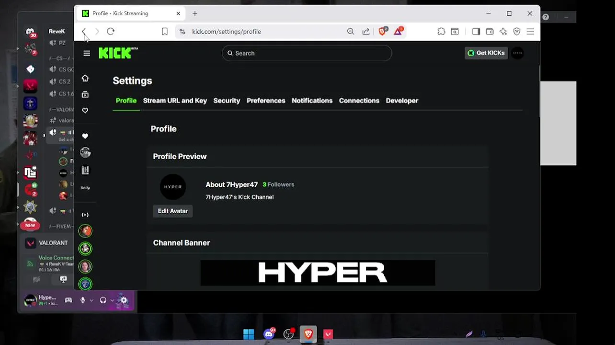Open the browser hamburger menu

click(530, 32)
